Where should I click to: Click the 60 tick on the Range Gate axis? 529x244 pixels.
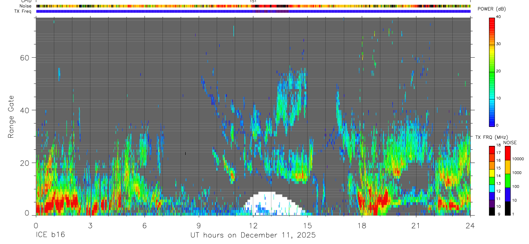pyautogui.click(x=29, y=57)
